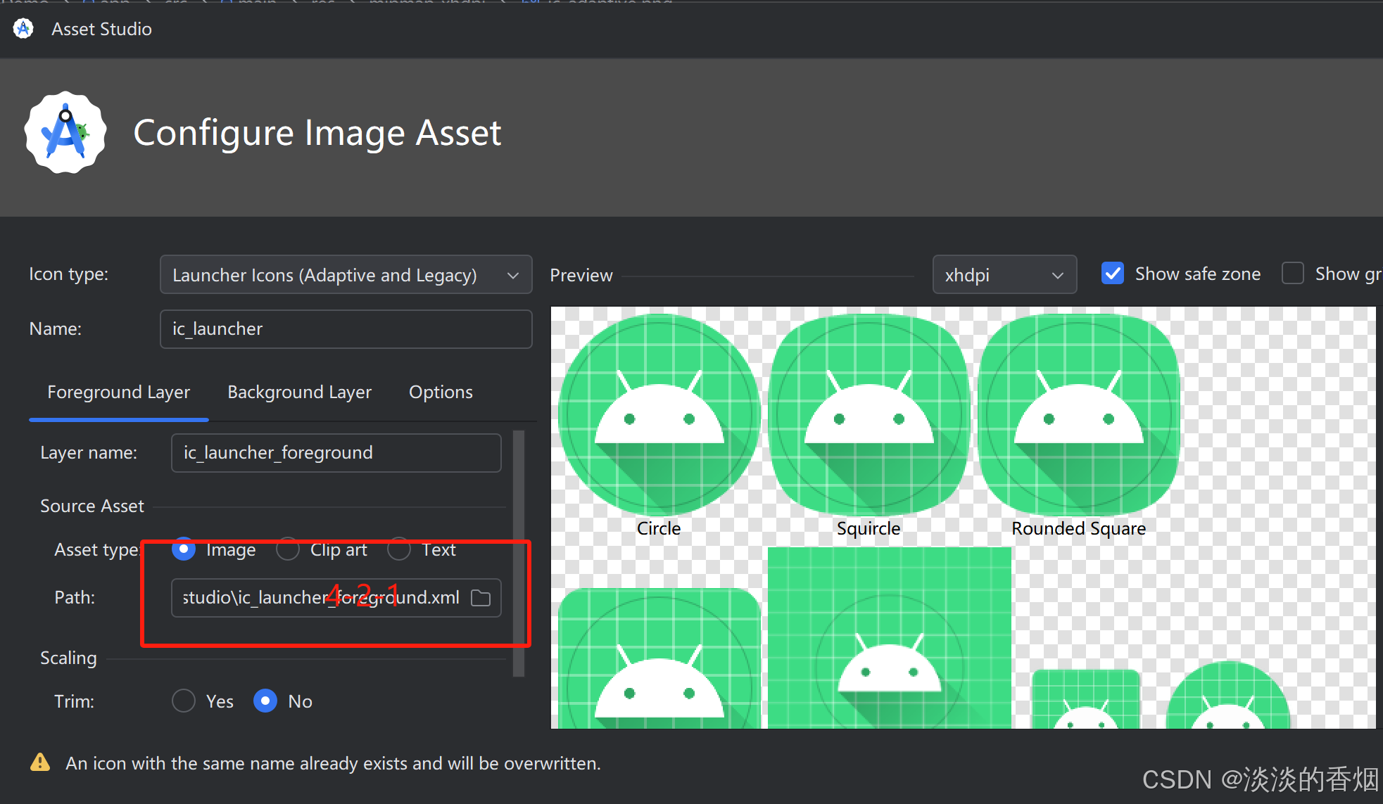The width and height of the screenshot is (1383, 804).
Task: Disable the Show safe zone checkbox
Action: coord(1113,274)
